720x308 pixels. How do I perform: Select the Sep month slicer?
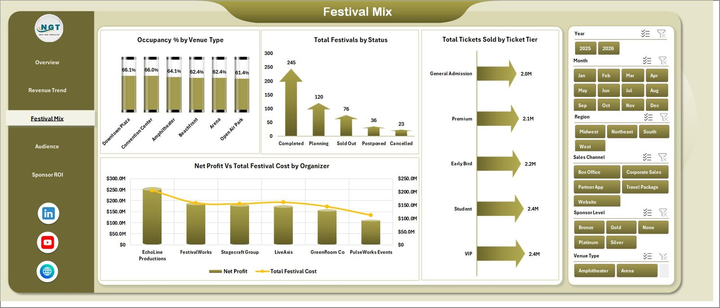(585, 105)
